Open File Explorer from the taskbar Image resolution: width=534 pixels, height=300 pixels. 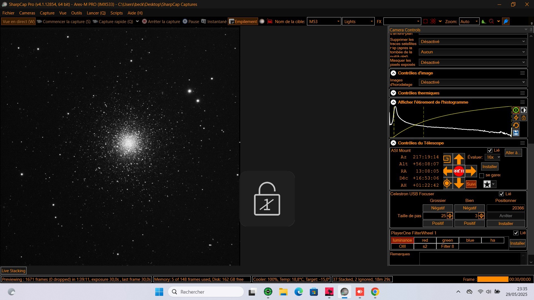(x=283, y=292)
